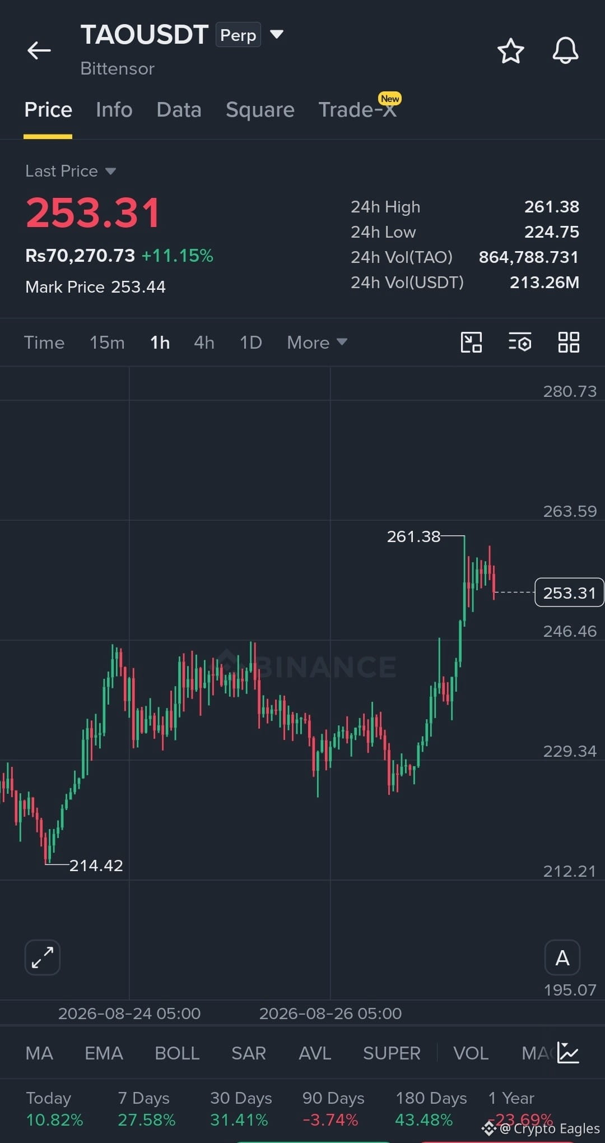
Task: Click the Today 10.82% performance
Action: coord(54,1109)
